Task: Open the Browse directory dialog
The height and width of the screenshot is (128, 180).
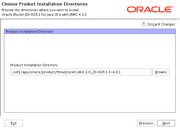Action: (x=161, y=72)
